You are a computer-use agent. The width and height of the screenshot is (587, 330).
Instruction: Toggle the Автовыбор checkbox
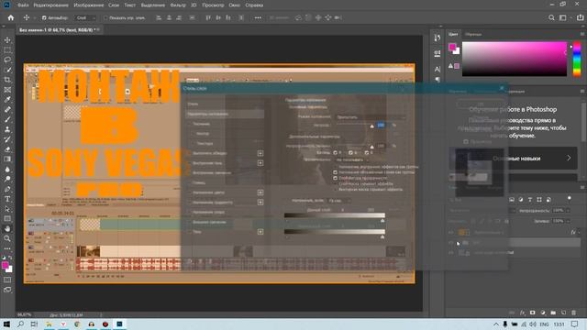[44, 17]
